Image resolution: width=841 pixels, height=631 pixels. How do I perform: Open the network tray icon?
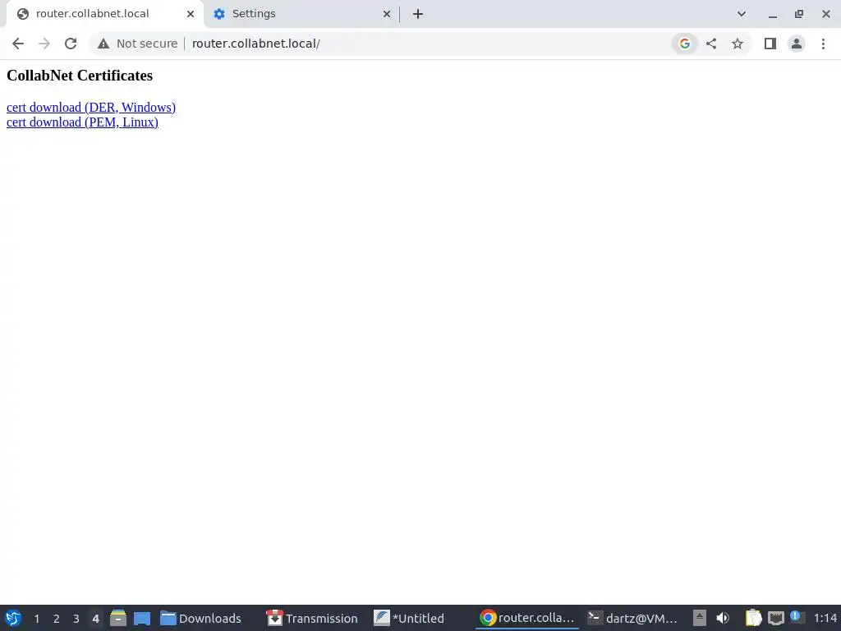click(775, 618)
